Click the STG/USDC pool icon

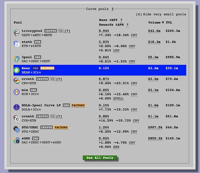click(17, 129)
